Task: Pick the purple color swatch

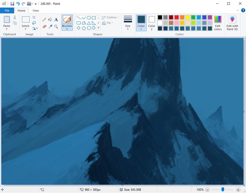Action: [210, 17]
